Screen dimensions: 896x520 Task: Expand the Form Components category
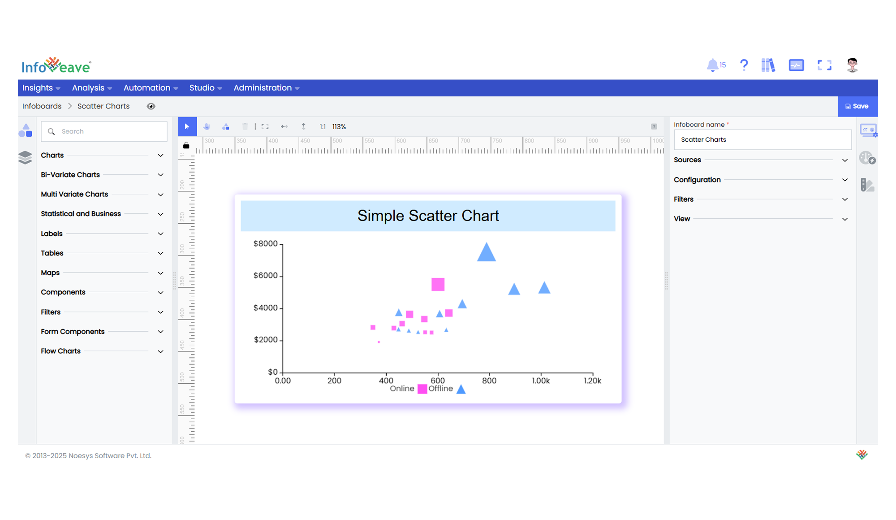click(103, 331)
